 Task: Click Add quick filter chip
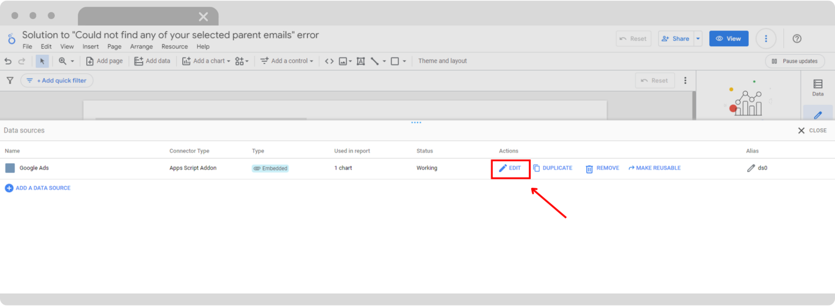(x=57, y=80)
